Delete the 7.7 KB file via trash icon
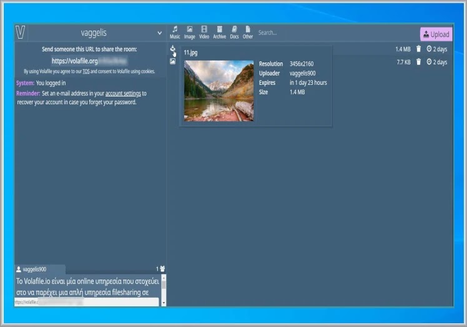Viewport: 467px width, 327px height. [418, 62]
